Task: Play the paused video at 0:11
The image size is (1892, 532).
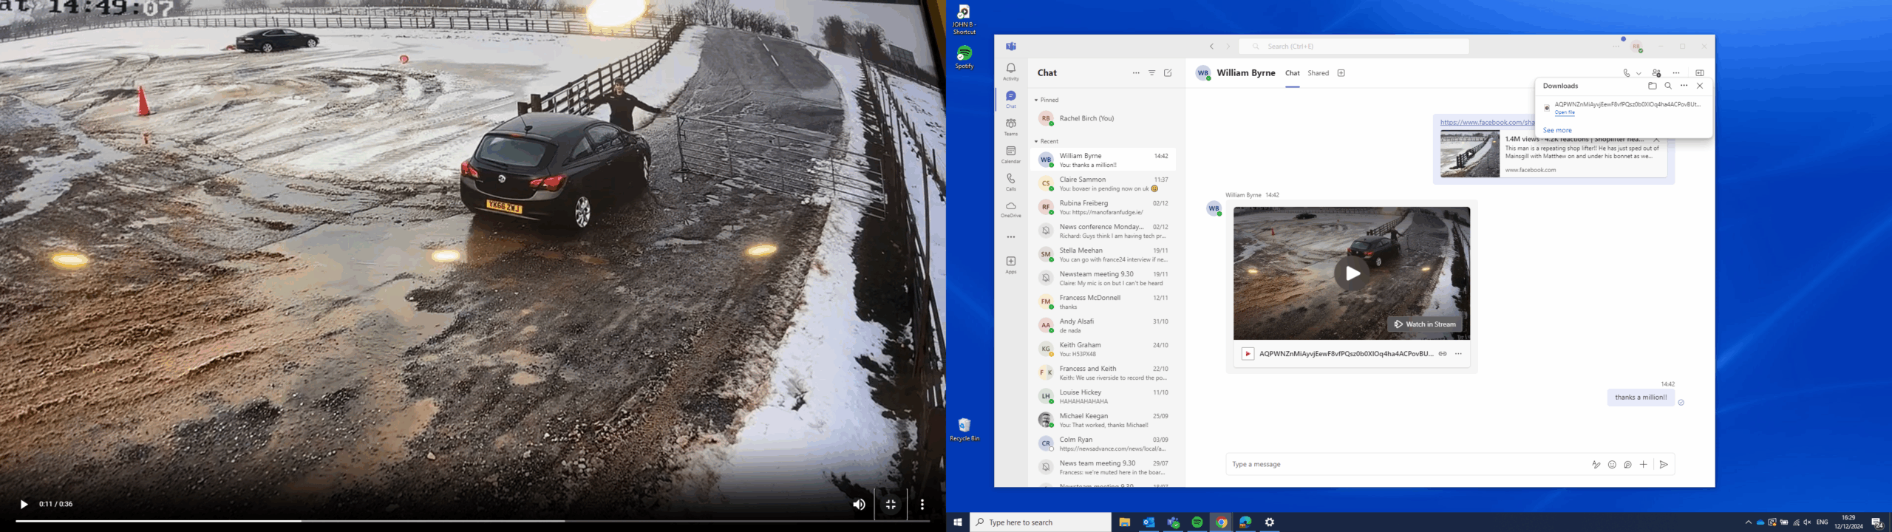Action: 24,505
